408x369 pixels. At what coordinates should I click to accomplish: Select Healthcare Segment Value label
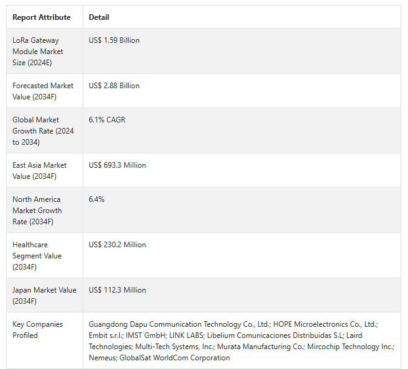pyautogui.click(x=37, y=255)
